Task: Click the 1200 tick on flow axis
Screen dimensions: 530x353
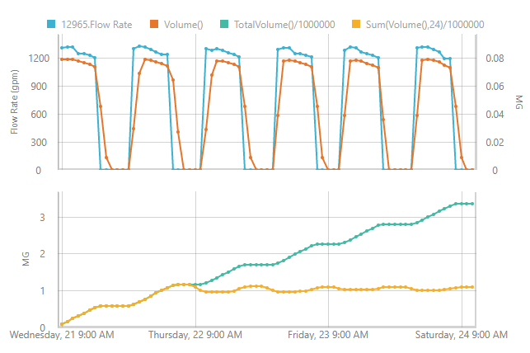Action: (39, 59)
